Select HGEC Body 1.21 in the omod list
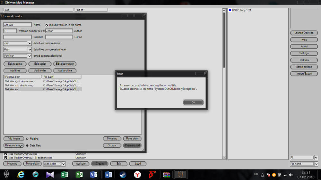The width and height of the screenshot is (321, 180). coord(241,10)
